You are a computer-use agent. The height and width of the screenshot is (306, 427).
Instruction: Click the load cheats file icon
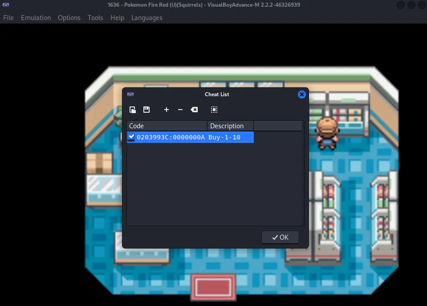pos(133,110)
